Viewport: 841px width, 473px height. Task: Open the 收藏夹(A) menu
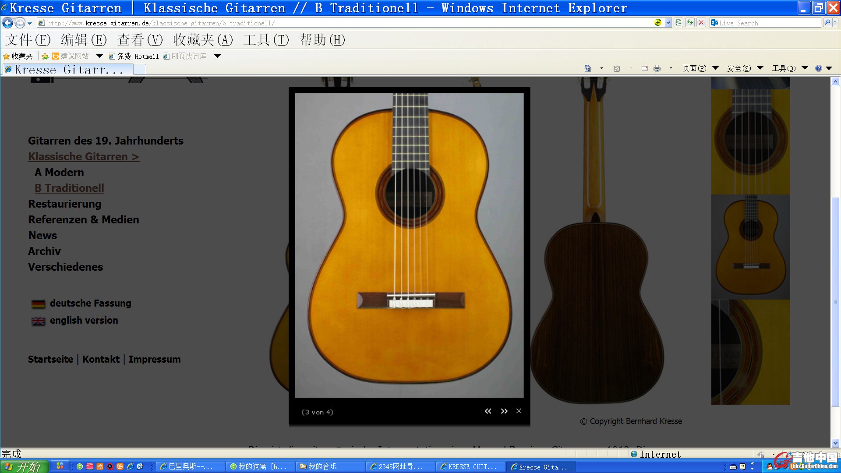coord(203,40)
